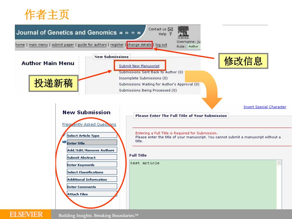Select the Enter Title step
The width and height of the screenshot is (292, 219).
point(92,143)
